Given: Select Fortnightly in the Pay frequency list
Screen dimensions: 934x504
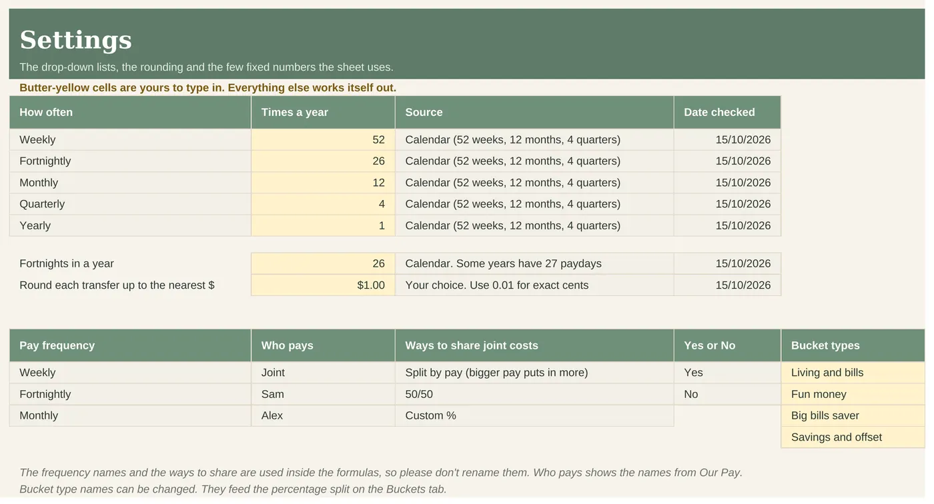Looking at the screenshot, I should pos(130,394).
